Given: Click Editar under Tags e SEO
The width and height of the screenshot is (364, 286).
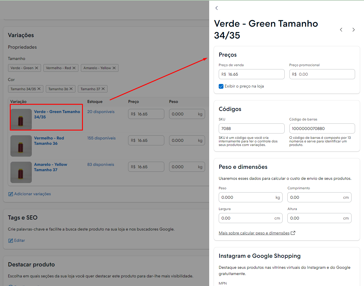Looking at the screenshot, I should tap(17, 241).
